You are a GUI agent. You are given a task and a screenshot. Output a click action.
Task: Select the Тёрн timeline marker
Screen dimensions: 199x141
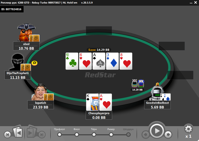pyautogui.click(x=94, y=134)
